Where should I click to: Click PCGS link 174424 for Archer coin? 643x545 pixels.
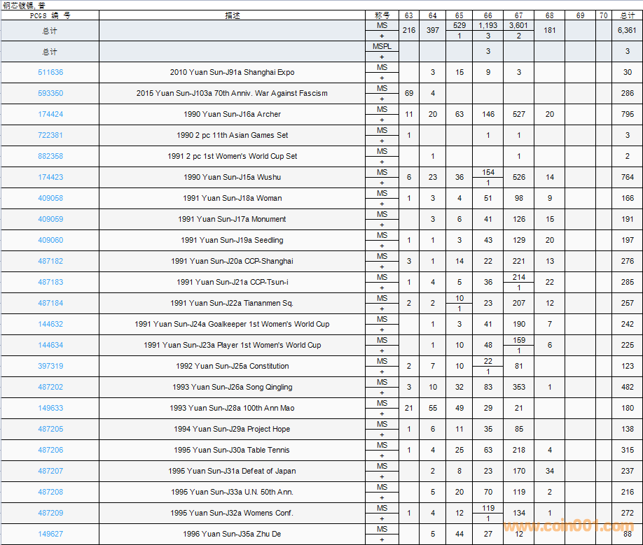pyautogui.click(x=50, y=114)
